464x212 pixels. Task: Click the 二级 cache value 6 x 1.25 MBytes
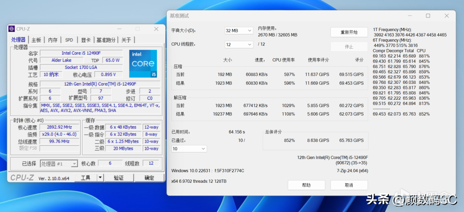pos(123,141)
